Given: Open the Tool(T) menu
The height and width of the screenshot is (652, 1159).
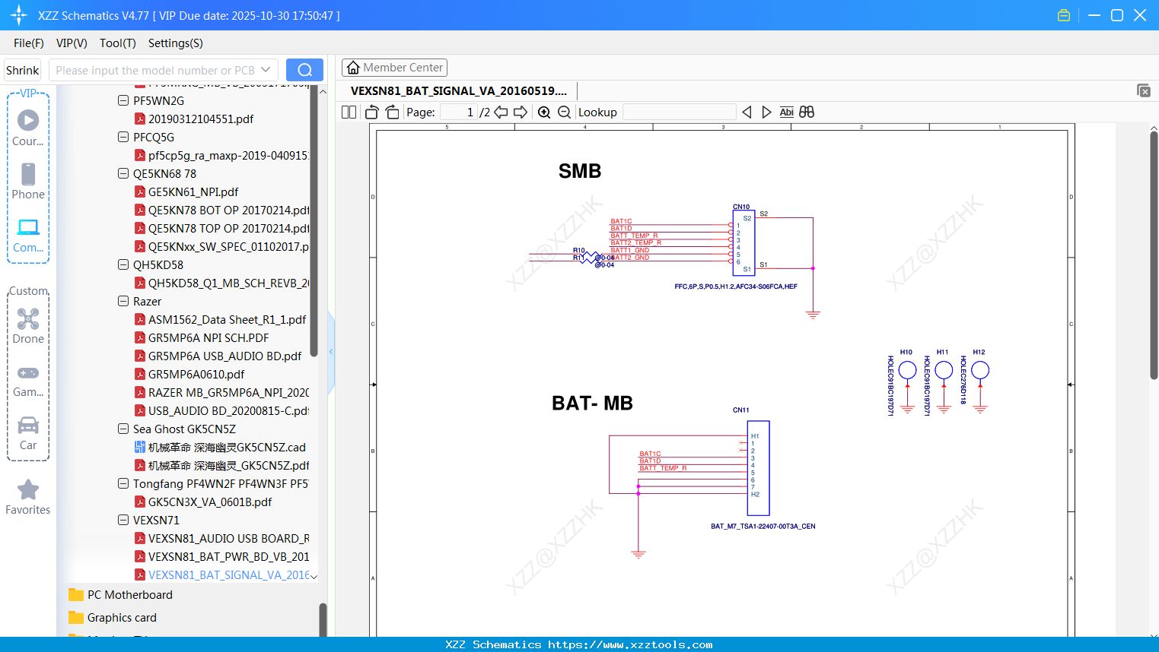Looking at the screenshot, I should pos(117,43).
